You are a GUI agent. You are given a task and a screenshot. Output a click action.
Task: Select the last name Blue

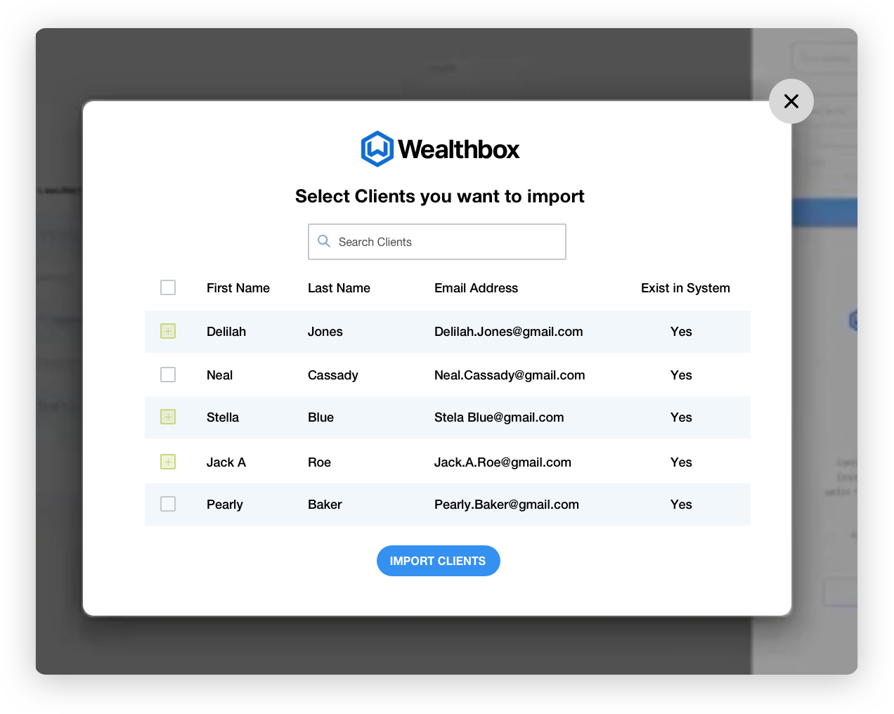320,417
